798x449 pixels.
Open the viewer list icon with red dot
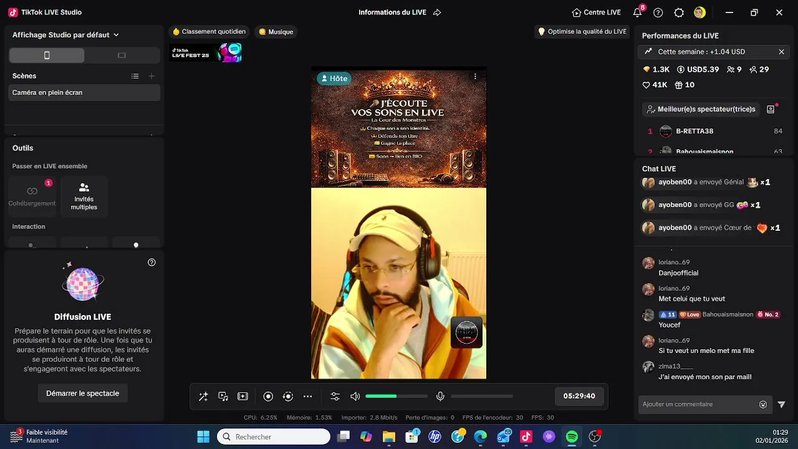(771, 109)
